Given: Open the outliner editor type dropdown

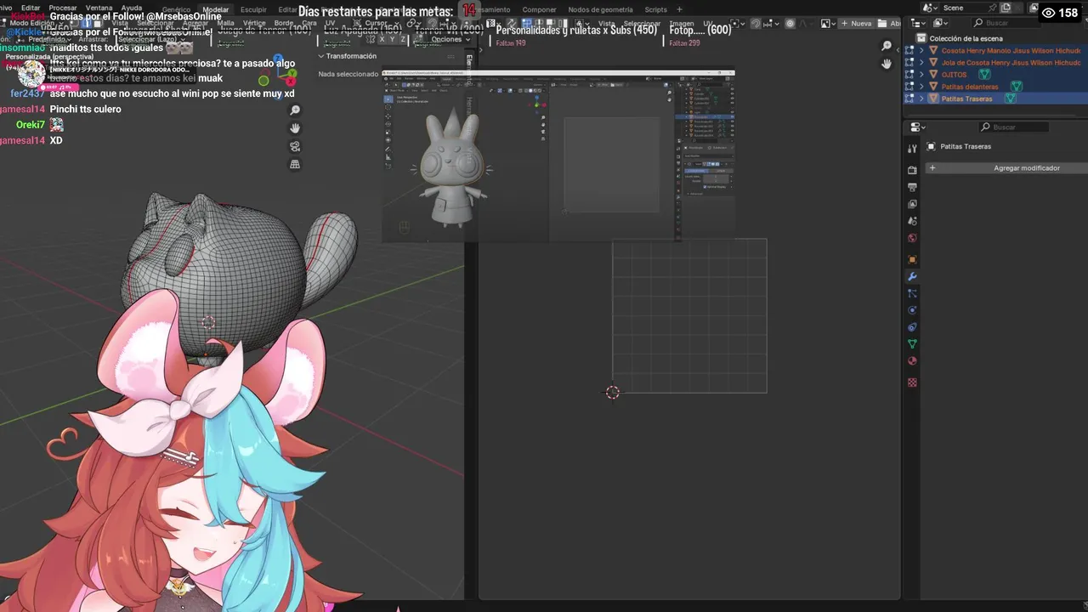Looking at the screenshot, I should (x=918, y=23).
